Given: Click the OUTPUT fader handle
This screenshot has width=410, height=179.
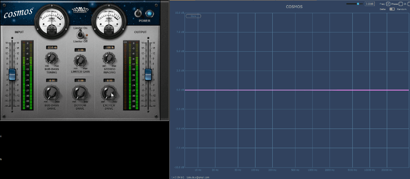Looking at the screenshot, I should (148, 74).
